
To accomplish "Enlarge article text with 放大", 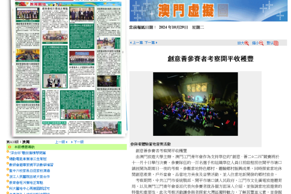I will [x=241, y=43].
